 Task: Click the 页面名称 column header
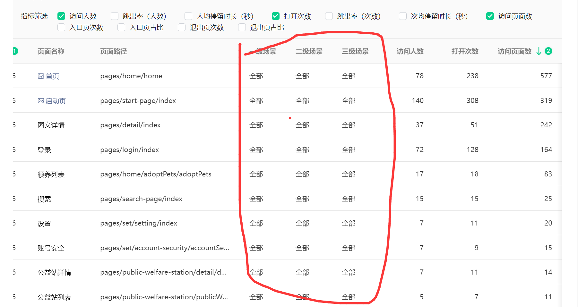[x=51, y=51]
